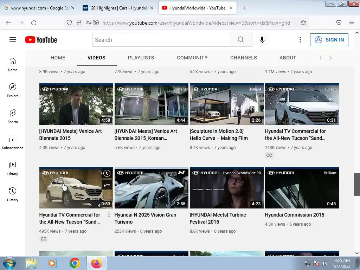Add Tucson 0:53 video to Watch Later
This screenshot has height=270, width=360.
tap(107, 173)
